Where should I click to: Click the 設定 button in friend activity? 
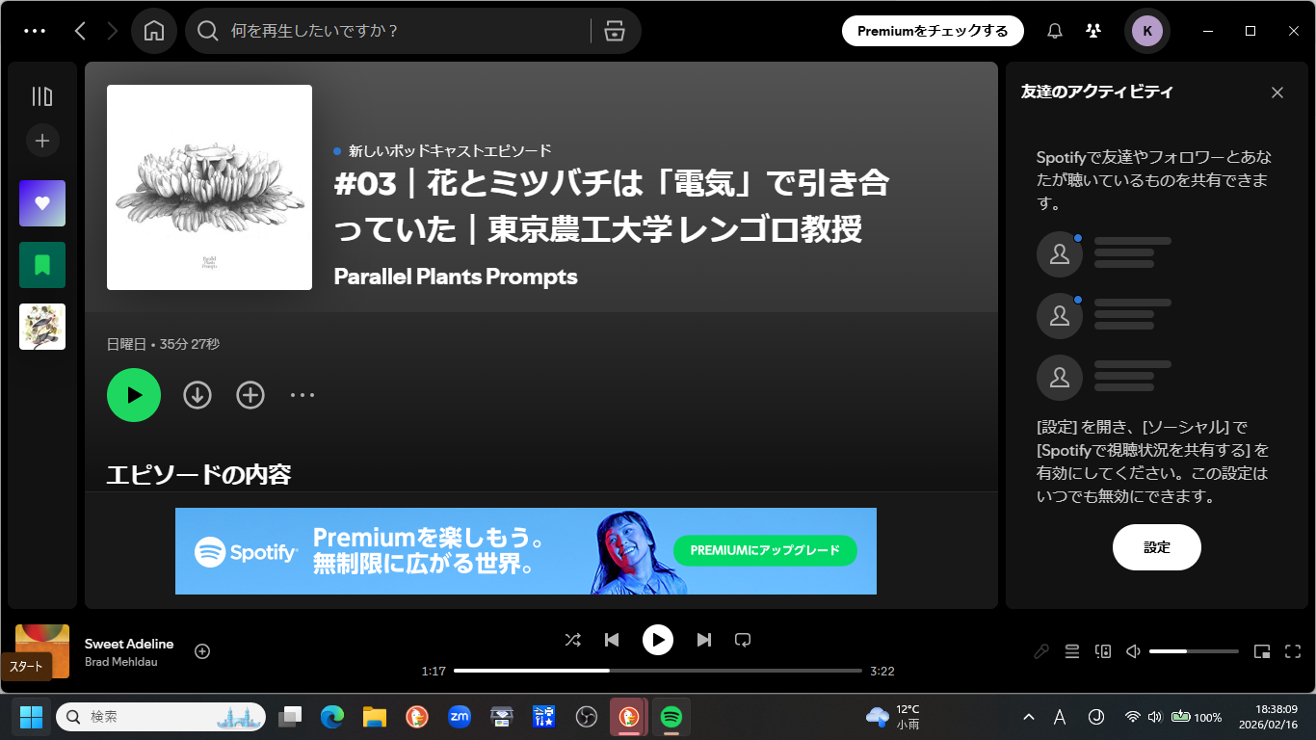1156,547
